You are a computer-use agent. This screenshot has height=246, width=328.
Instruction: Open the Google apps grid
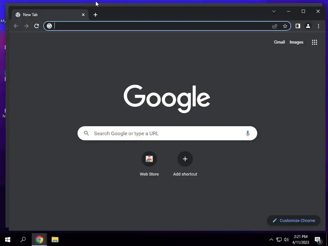[x=315, y=42]
